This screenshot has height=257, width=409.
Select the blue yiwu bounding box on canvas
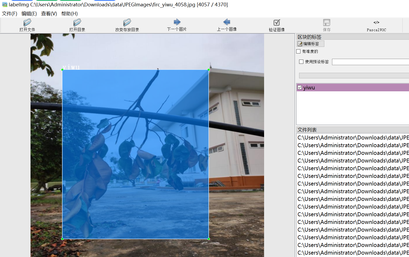coord(135,154)
